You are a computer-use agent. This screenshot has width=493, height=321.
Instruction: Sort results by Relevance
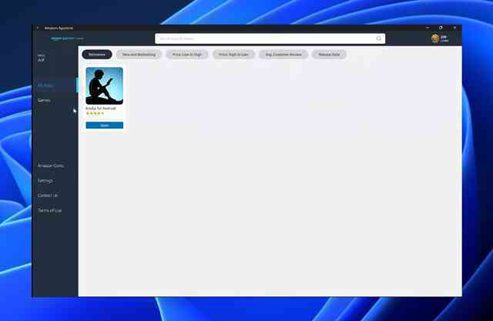point(97,55)
